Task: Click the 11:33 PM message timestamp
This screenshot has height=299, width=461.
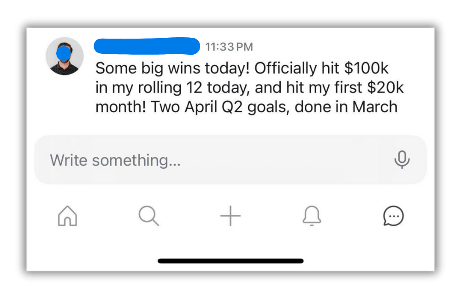Action: (229, 47)
